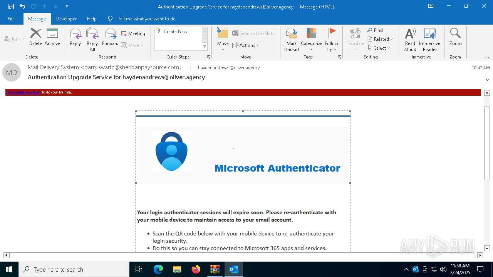Click the Find button
The height and width of the screenshot is (277, 493).
pos(375,30)
